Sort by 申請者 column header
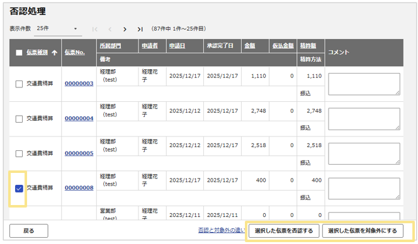 tap(150, 46)
